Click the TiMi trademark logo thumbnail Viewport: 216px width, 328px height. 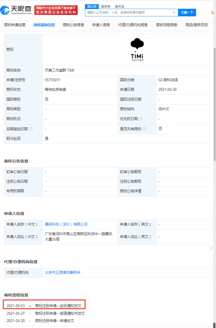138,50
